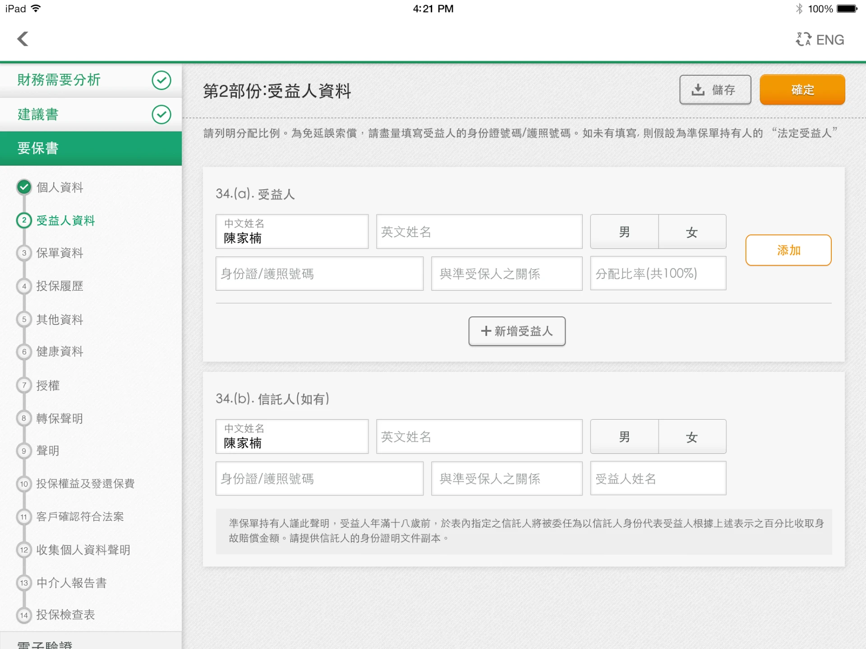Click the 分配比率(共100%) field
This screenshot has width=866, height=649.
(658, 273)
